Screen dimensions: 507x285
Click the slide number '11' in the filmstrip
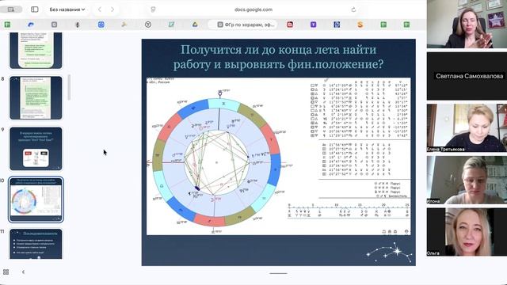click(x=2, y=231)
